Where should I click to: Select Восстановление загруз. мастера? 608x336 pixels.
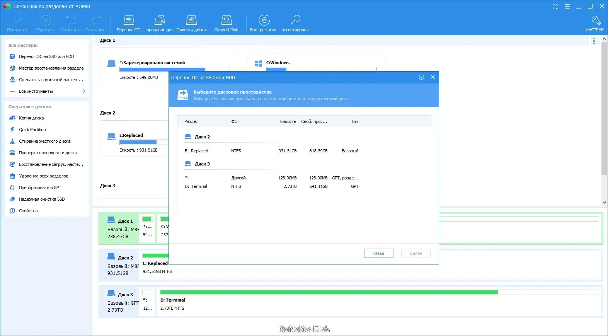pos(46,164)
